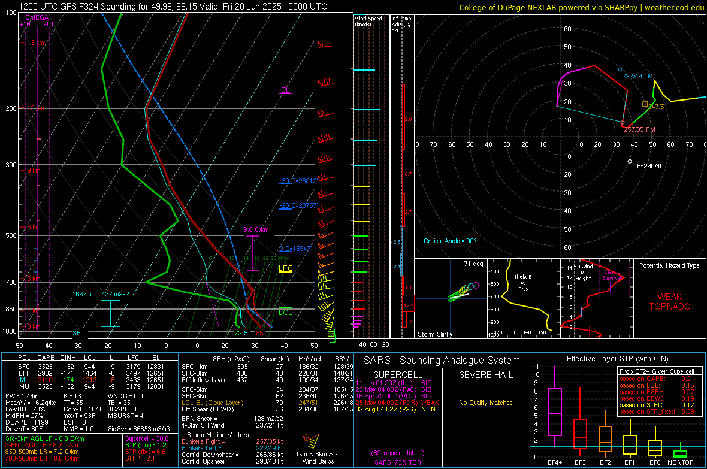This screenshot has height=469, width=707.
Task: Click the SHIP = 2.1 index
Action: [x=140, y=458]
